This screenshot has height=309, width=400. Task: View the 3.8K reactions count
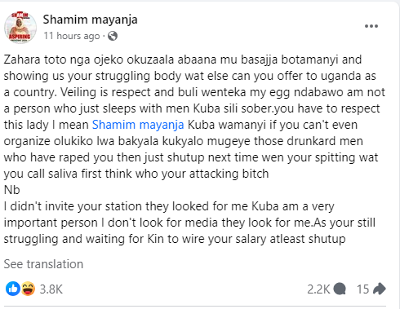(x=51, y=289)
